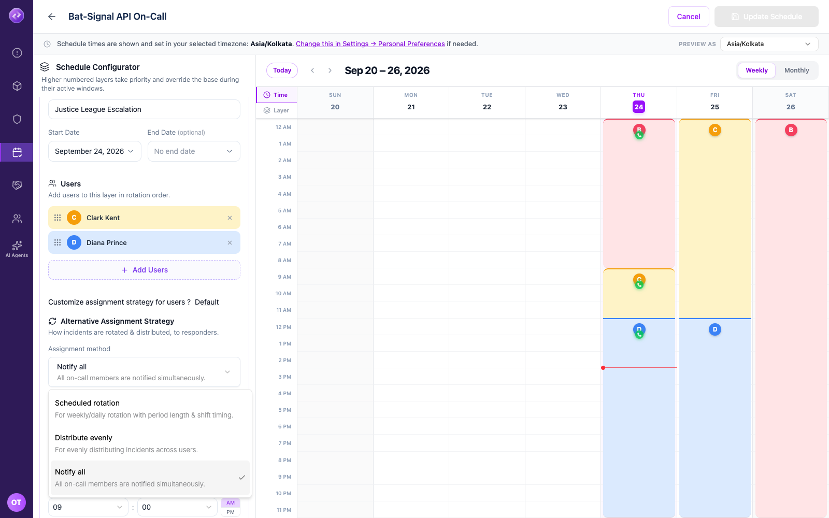Go back using the arrow icon
Image resolution: width=829 pixels, height=518 pixels.
[x=52, y=17]
